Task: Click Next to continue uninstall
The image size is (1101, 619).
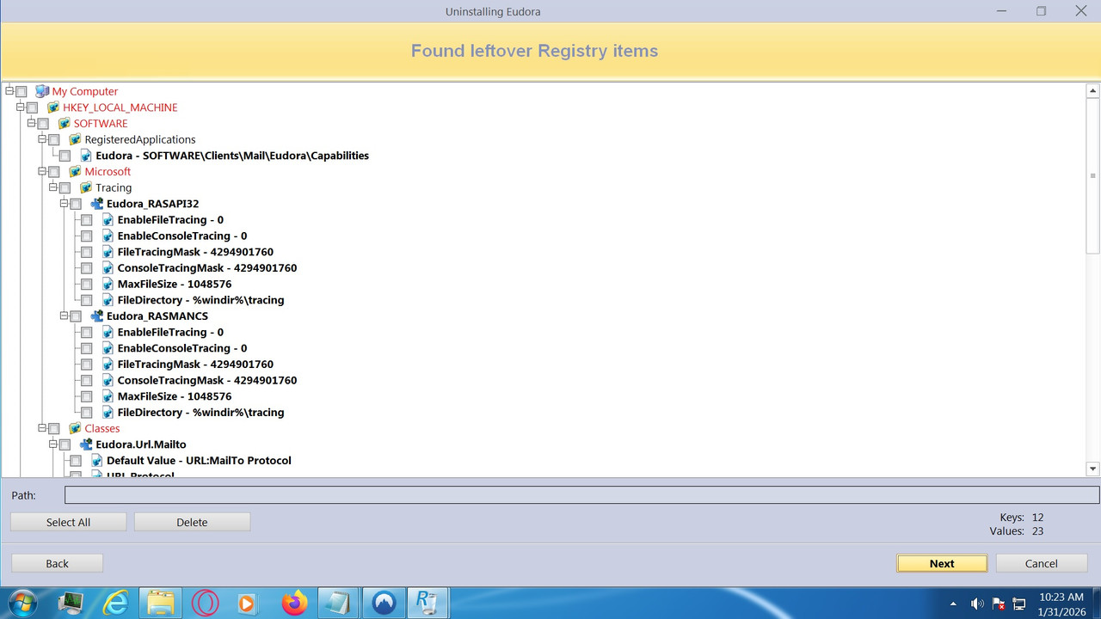Action: 942,563
